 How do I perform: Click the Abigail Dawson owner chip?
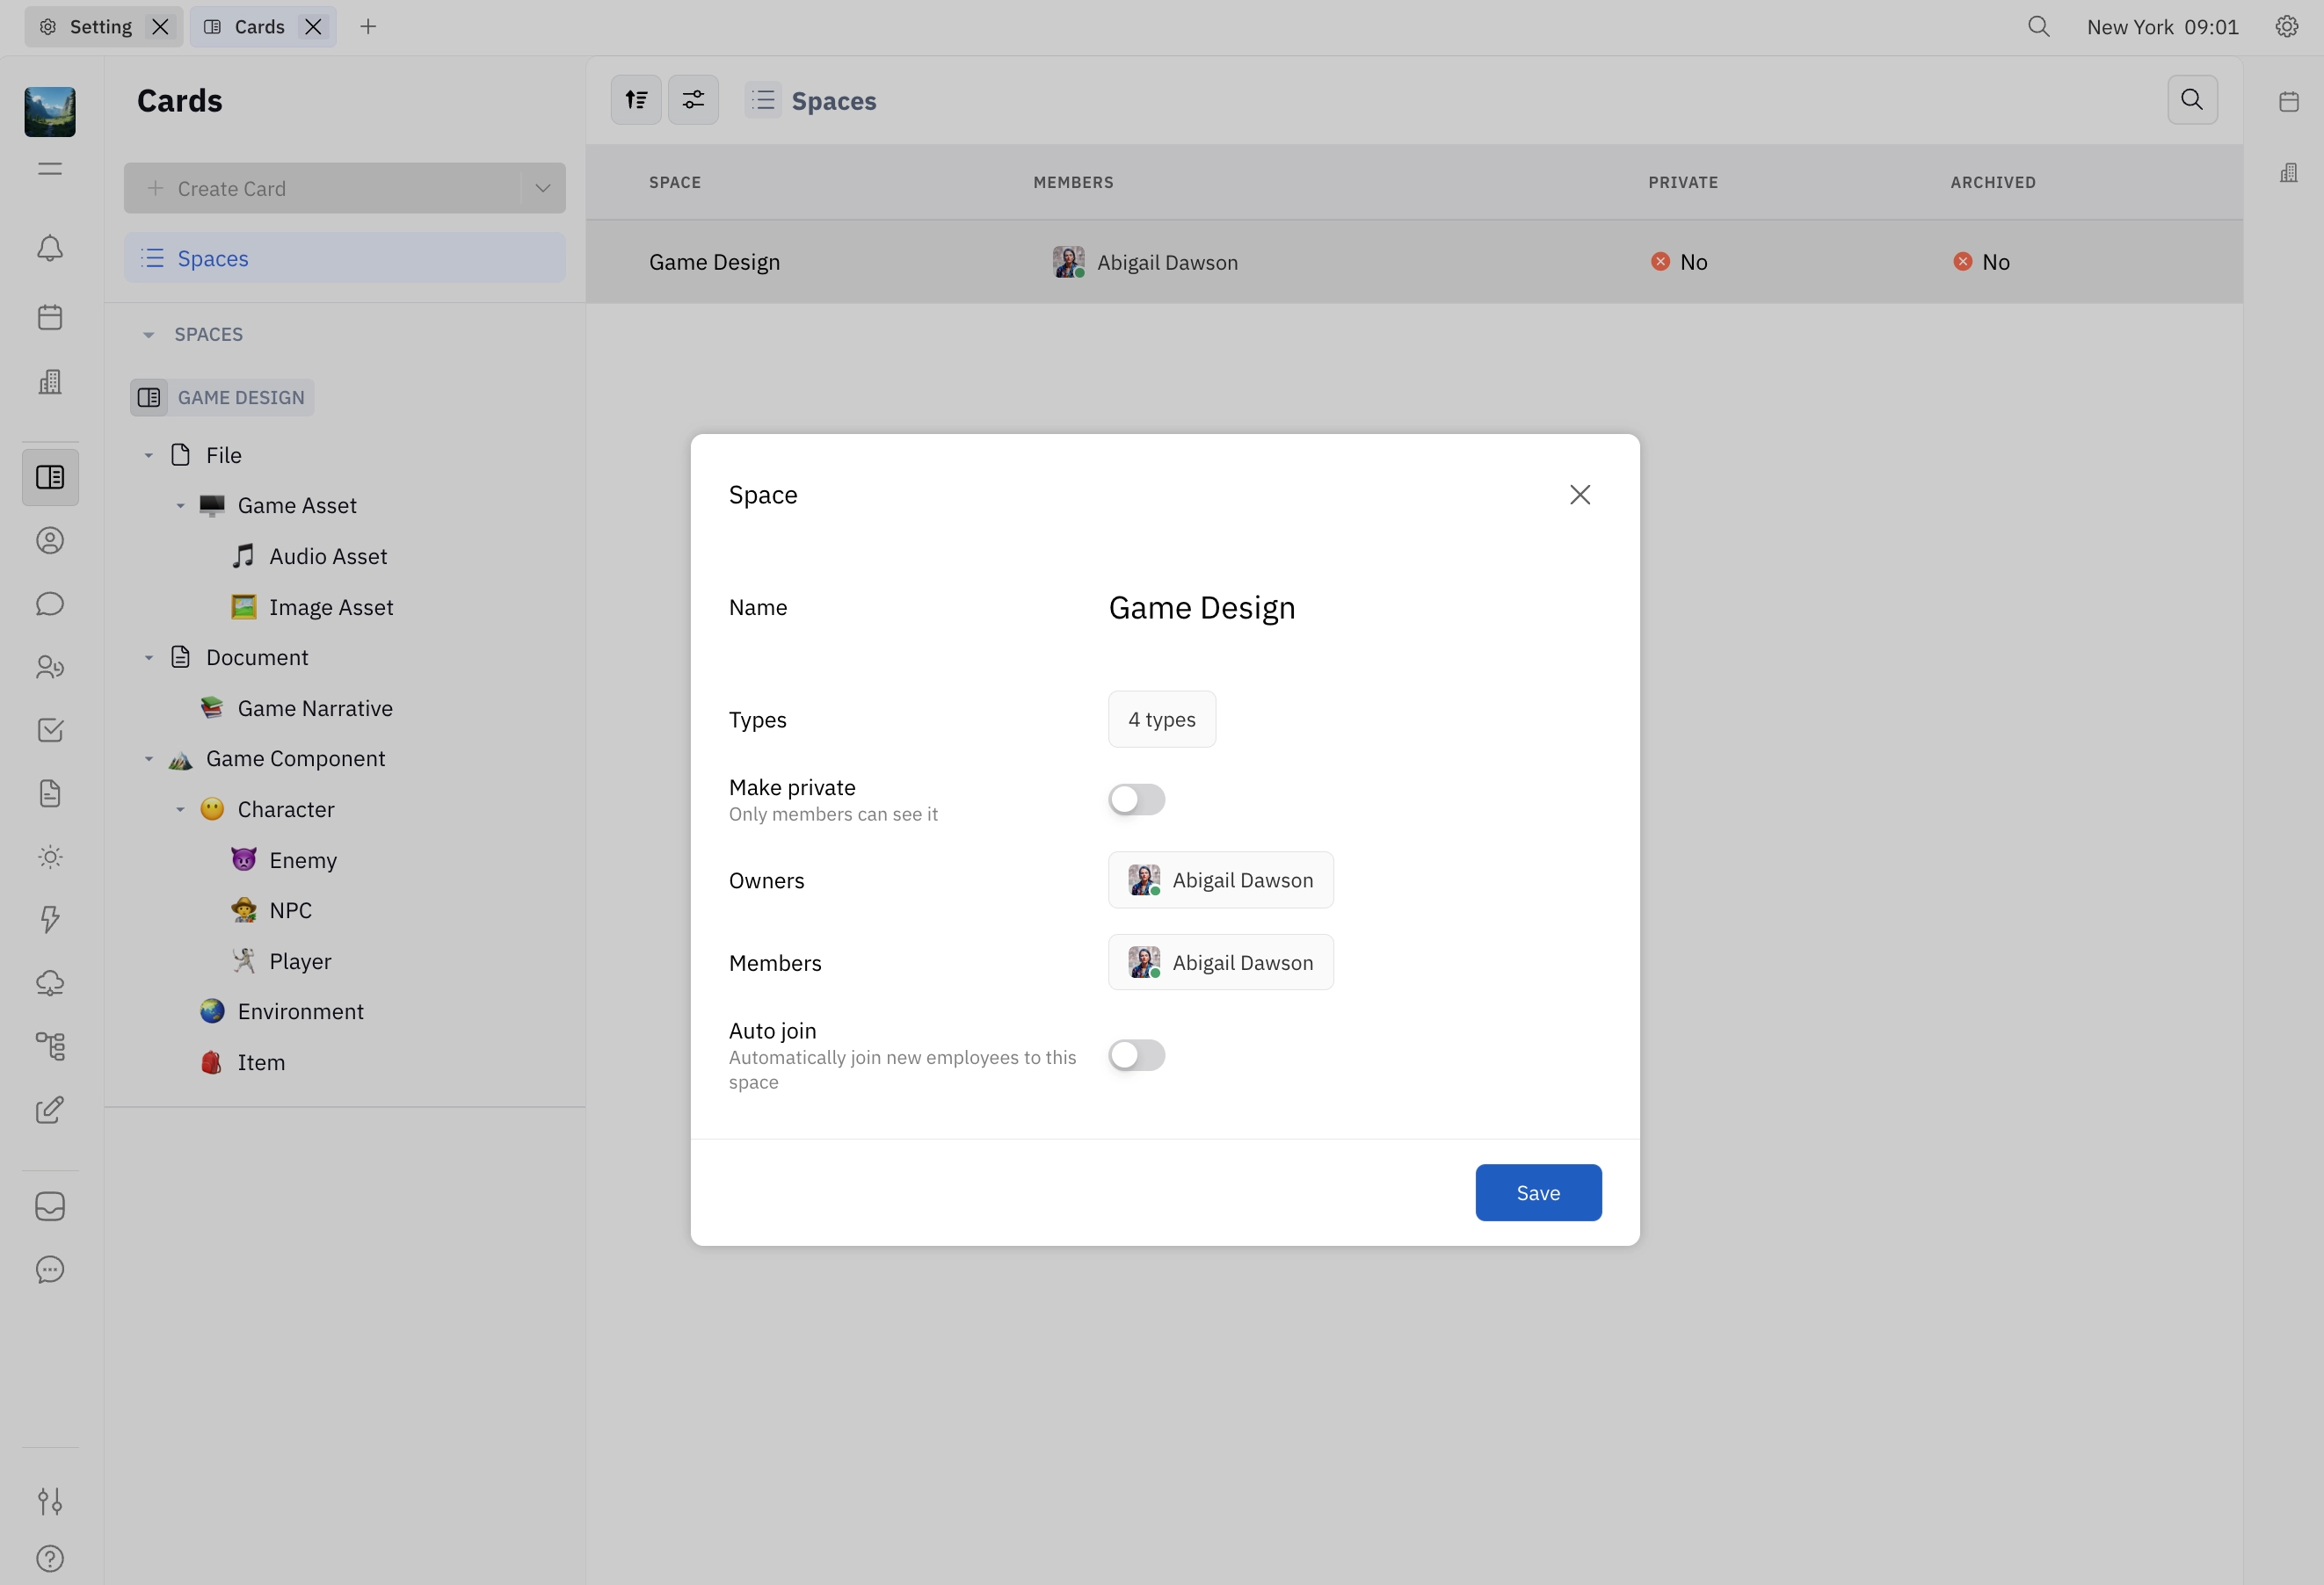coord(1220,879)
